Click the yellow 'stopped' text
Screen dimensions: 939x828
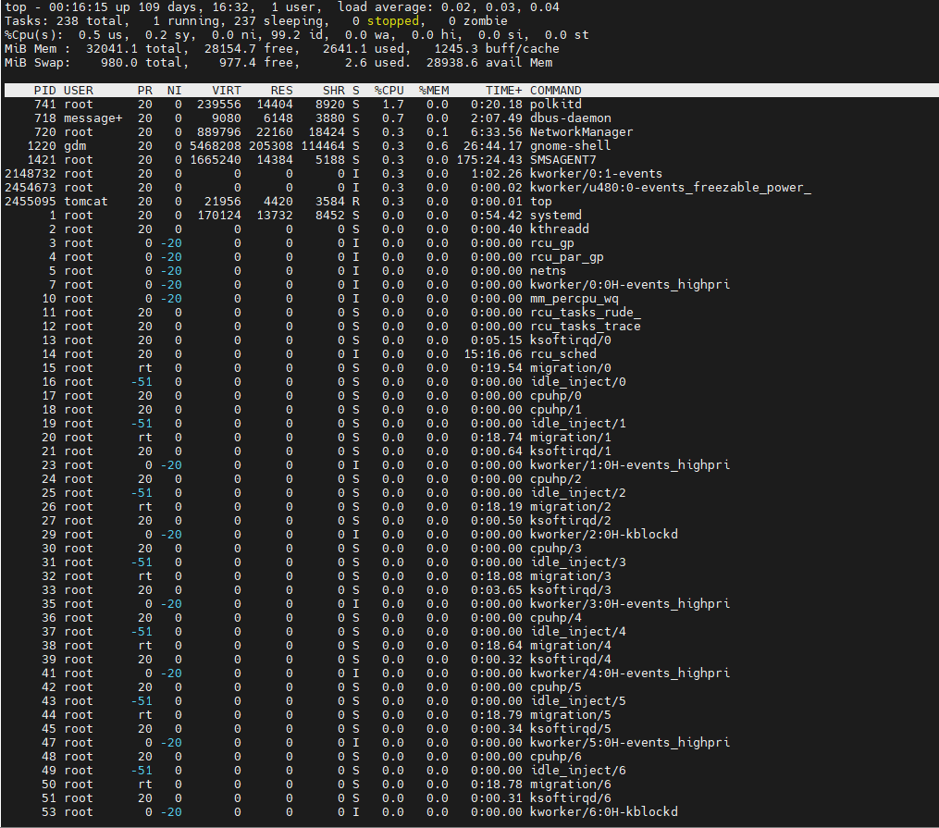coord(393,21)
